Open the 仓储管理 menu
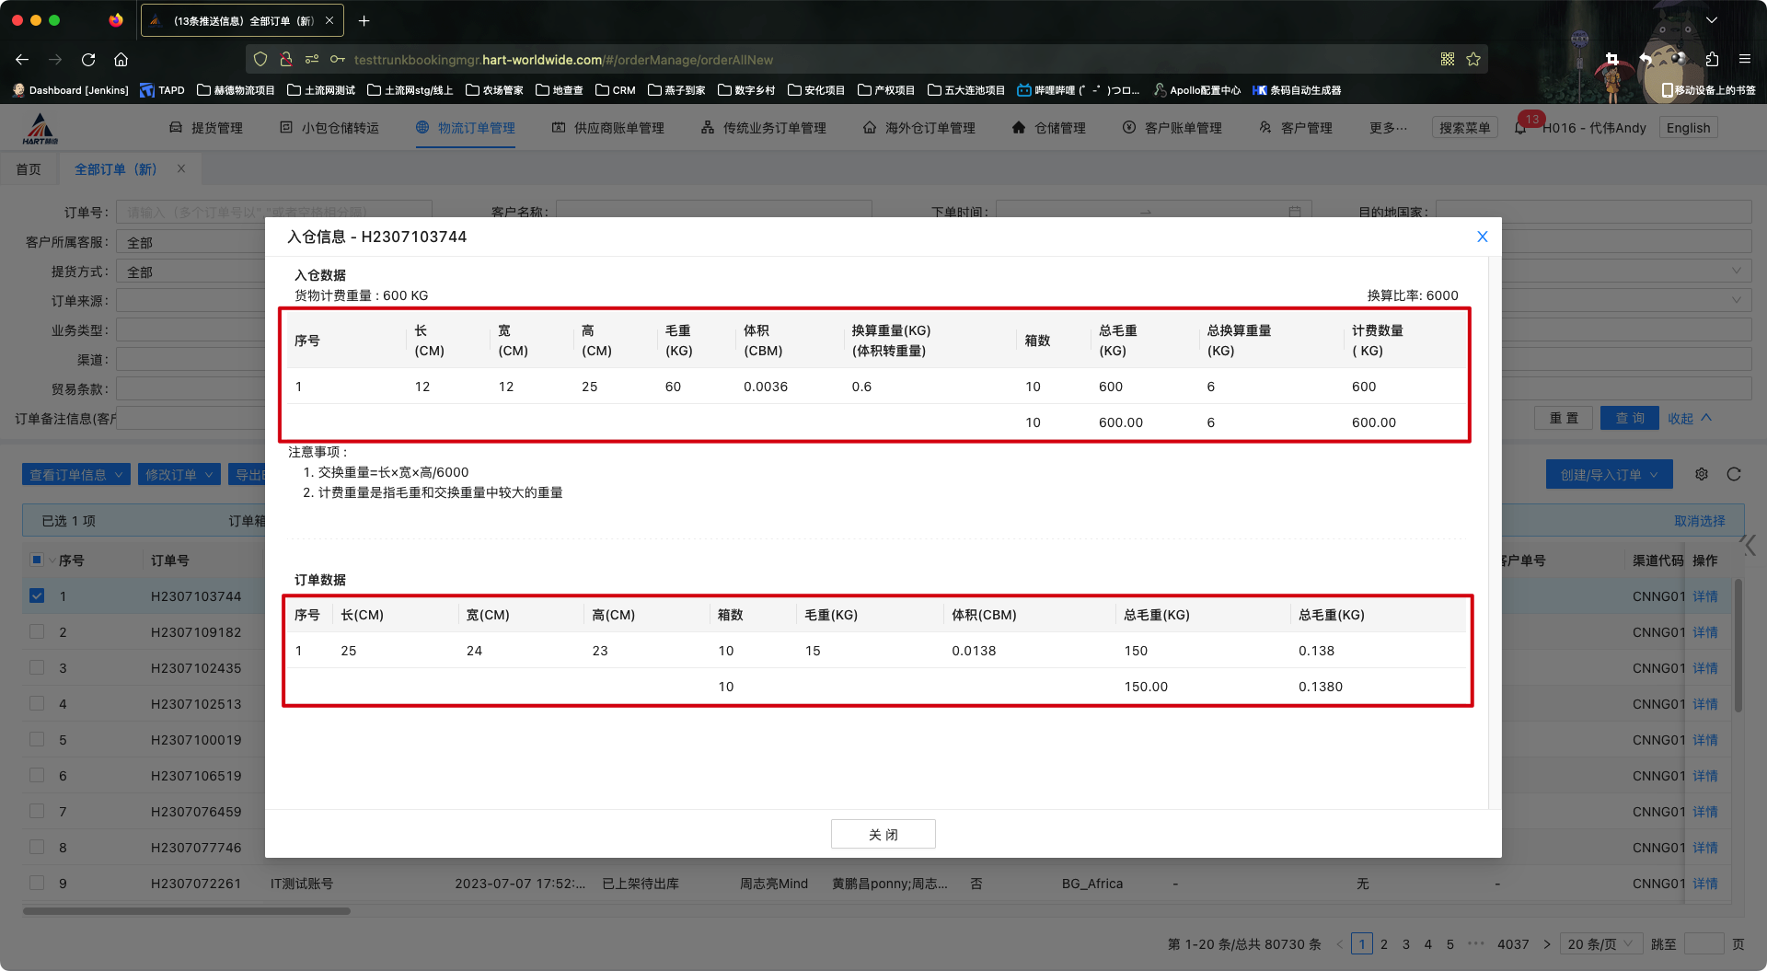This screenshot has width=1767, height=971. (1049, 128)
